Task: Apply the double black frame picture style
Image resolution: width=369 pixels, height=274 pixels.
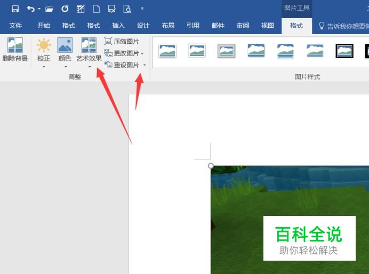Action: click(344, 51)
